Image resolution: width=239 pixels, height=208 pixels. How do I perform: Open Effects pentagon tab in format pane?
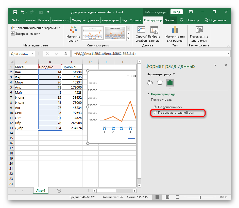coord(160,83)
